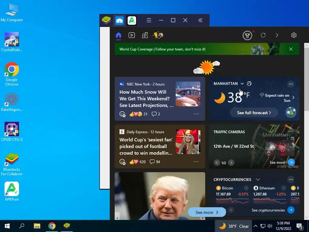Open the notification center
The height and width of the screenshot is (232, 309).
pos(300,226)
